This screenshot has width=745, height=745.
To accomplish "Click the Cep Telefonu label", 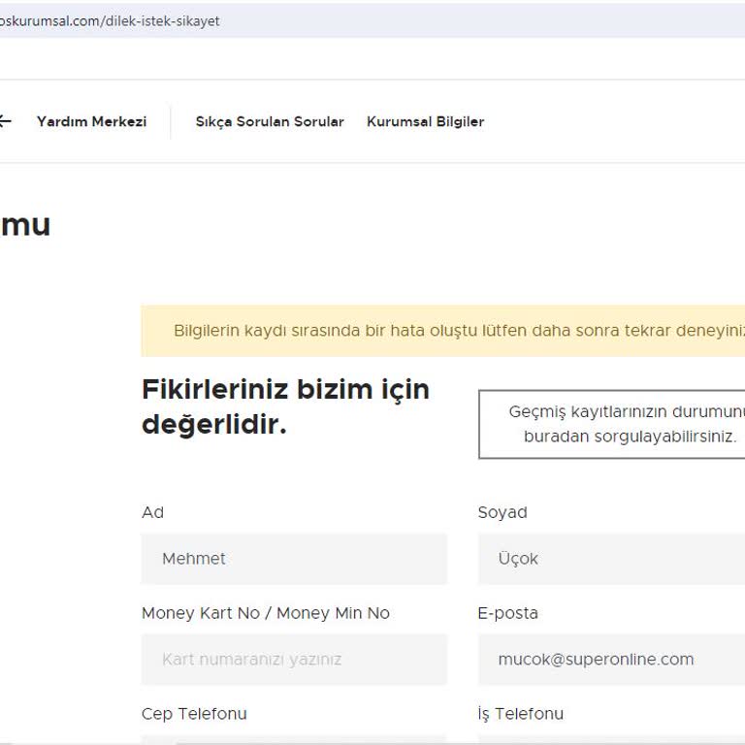I will [194, 714].
